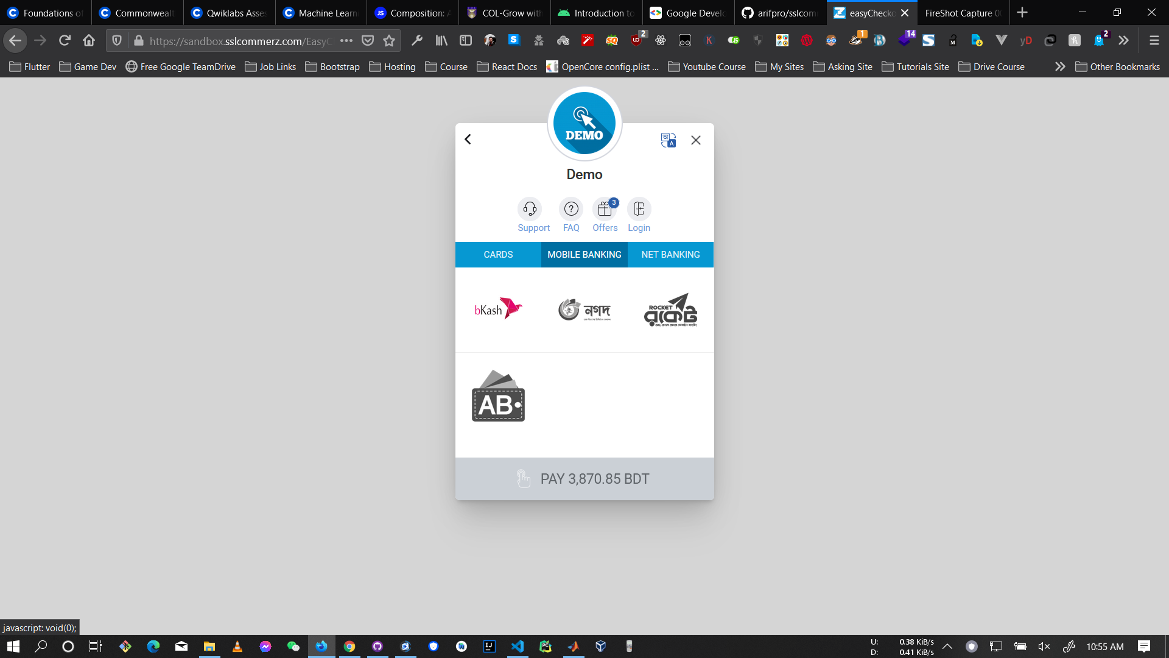Open OpenCore config.plist bookmark
This screenshot has height=658, width=1169.
tap(603, 66)
